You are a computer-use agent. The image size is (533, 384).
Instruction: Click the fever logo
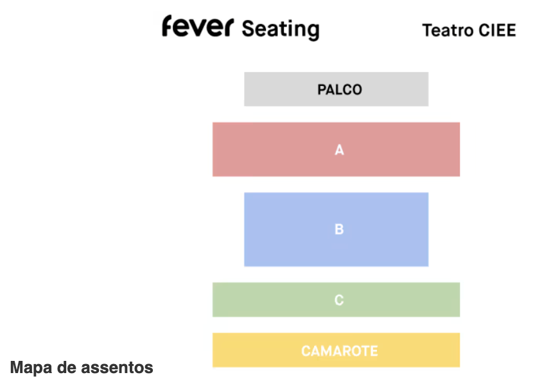point(198,28)
